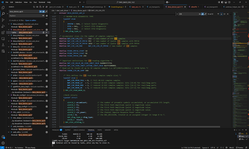Open the new terminal launch profile dropdown
The image size is (249, 149).
pyautogui.click(x=236, y=130)
